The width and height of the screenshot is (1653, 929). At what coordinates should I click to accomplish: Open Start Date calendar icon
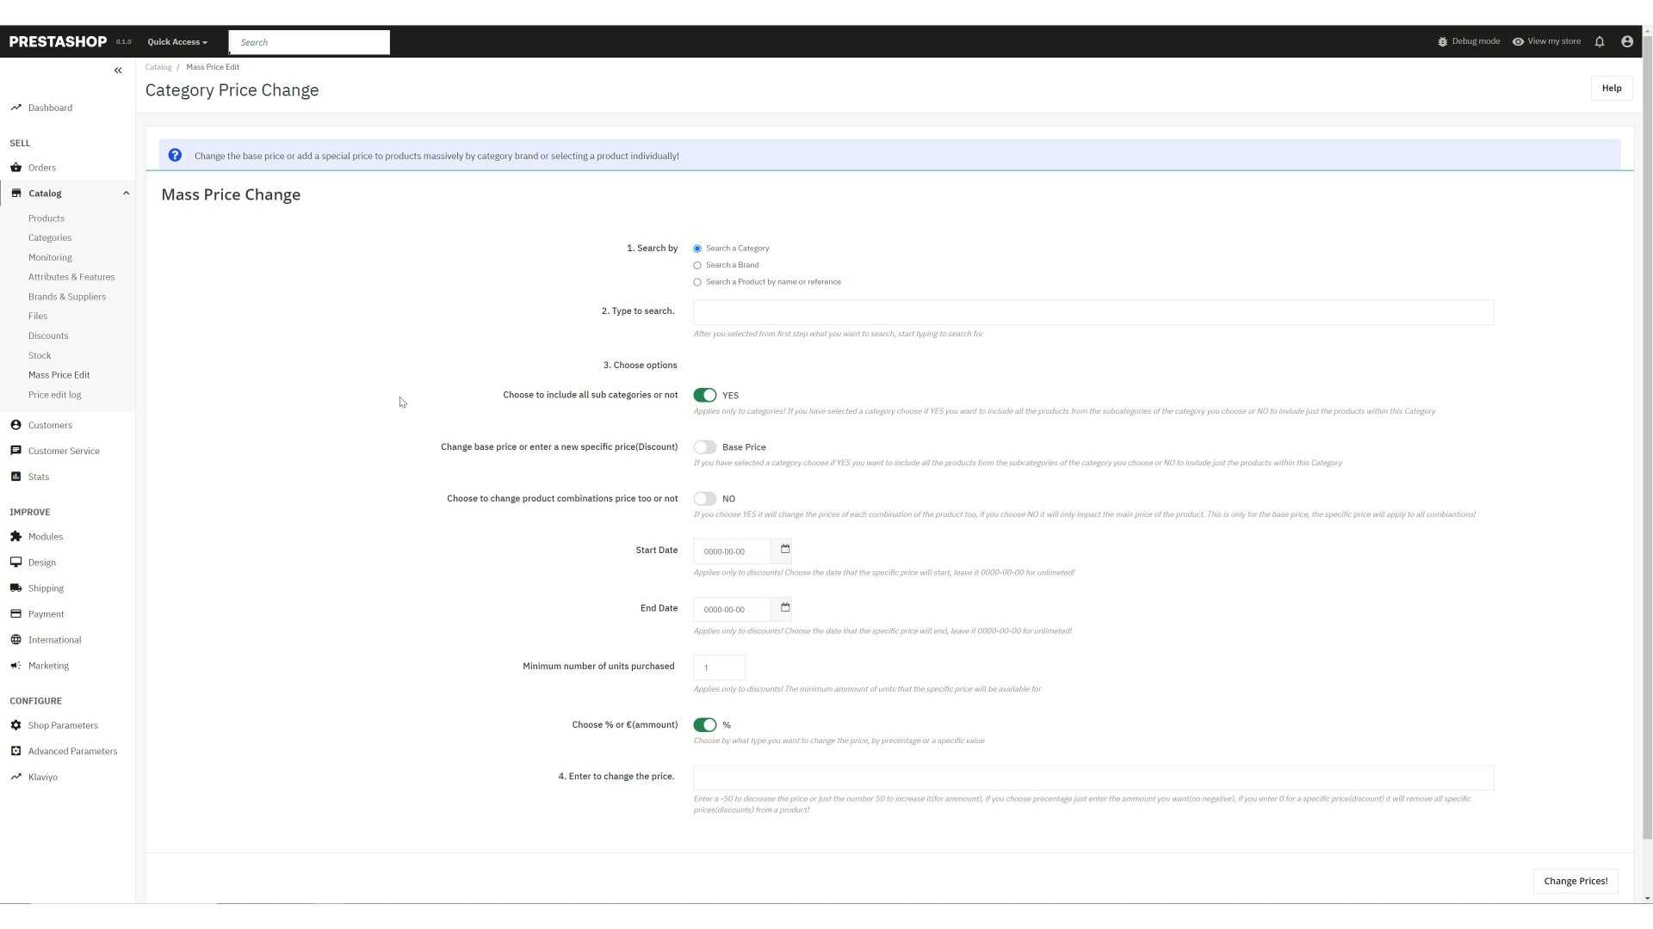click(x=784, y=550)
